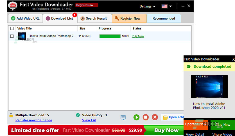Screen dimensions: 235x136
Task: Open the language flag dropdown
Action: pos(166,6)
